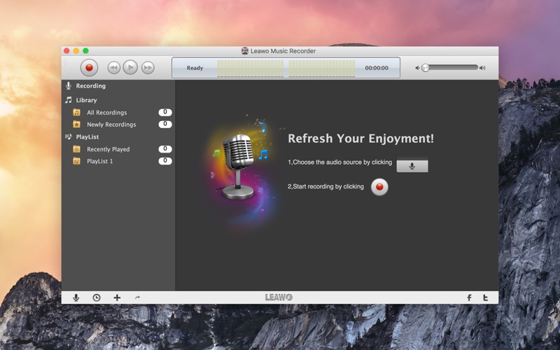
Task: Open the Facebook link icon
Action: 469,297
